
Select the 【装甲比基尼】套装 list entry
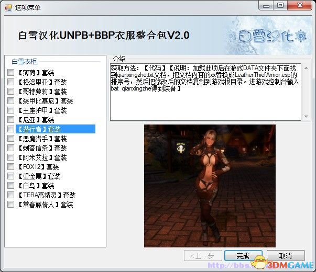(46, 101)
